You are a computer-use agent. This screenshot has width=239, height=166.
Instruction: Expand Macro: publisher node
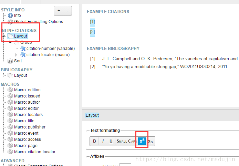point(4,127)
